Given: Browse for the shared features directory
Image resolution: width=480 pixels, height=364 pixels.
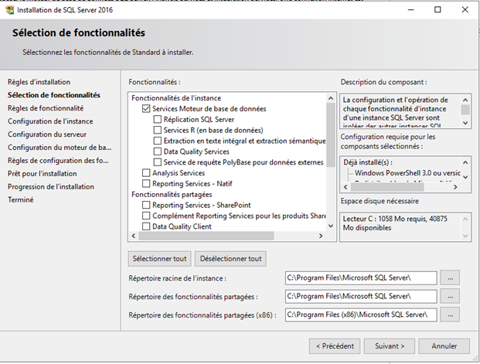Looking at the screenshot, I should (x=452, y=296).
